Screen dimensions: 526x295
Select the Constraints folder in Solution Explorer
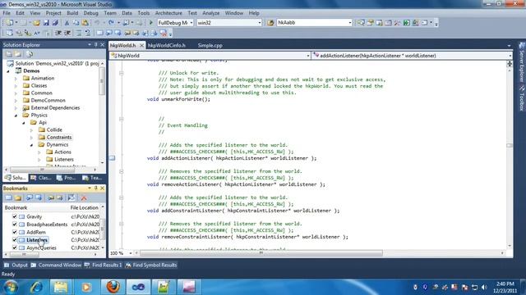coord(58,137)
